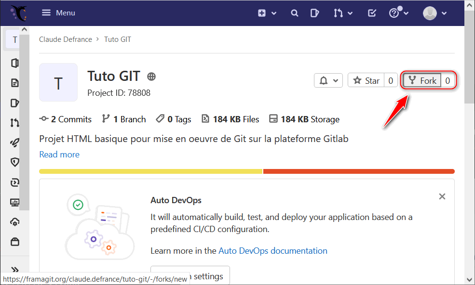Open the create new plus dropdown
475x285 pixels.
click(267, 13)
